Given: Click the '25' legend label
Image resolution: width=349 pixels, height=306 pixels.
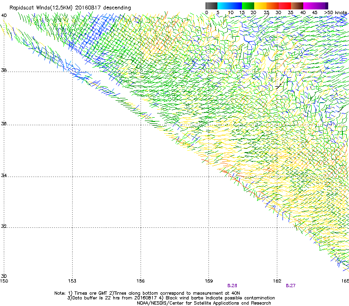Looking at the screenshot, I should coord(266,12).
